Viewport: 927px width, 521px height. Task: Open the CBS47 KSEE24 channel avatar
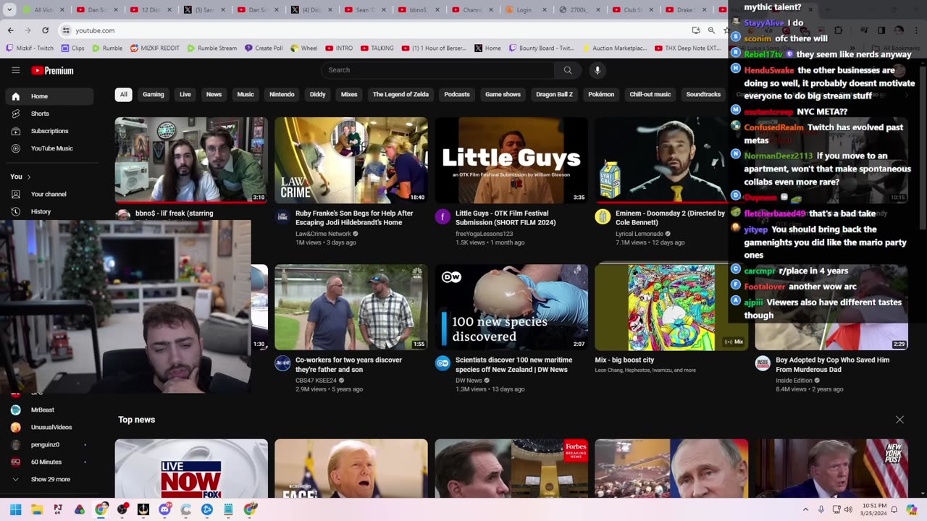click(x=282, y=363)
